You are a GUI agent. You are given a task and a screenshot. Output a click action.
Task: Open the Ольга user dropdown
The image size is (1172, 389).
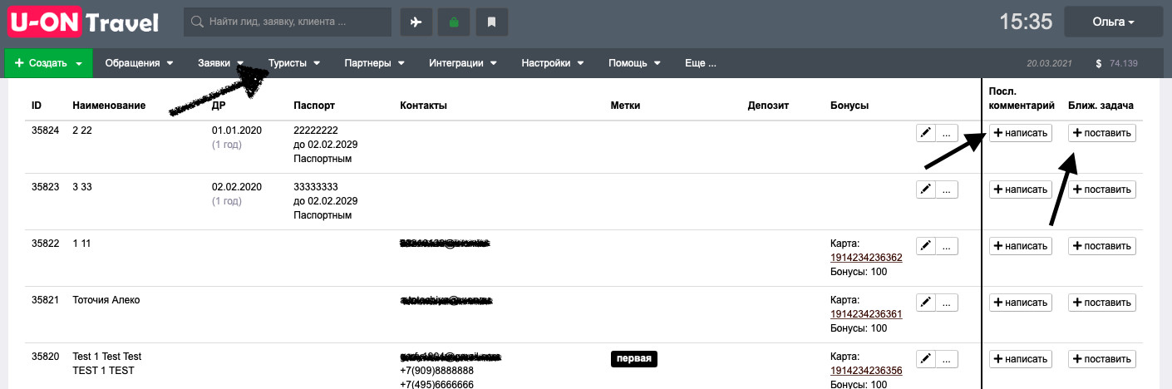pos(1113,22)
